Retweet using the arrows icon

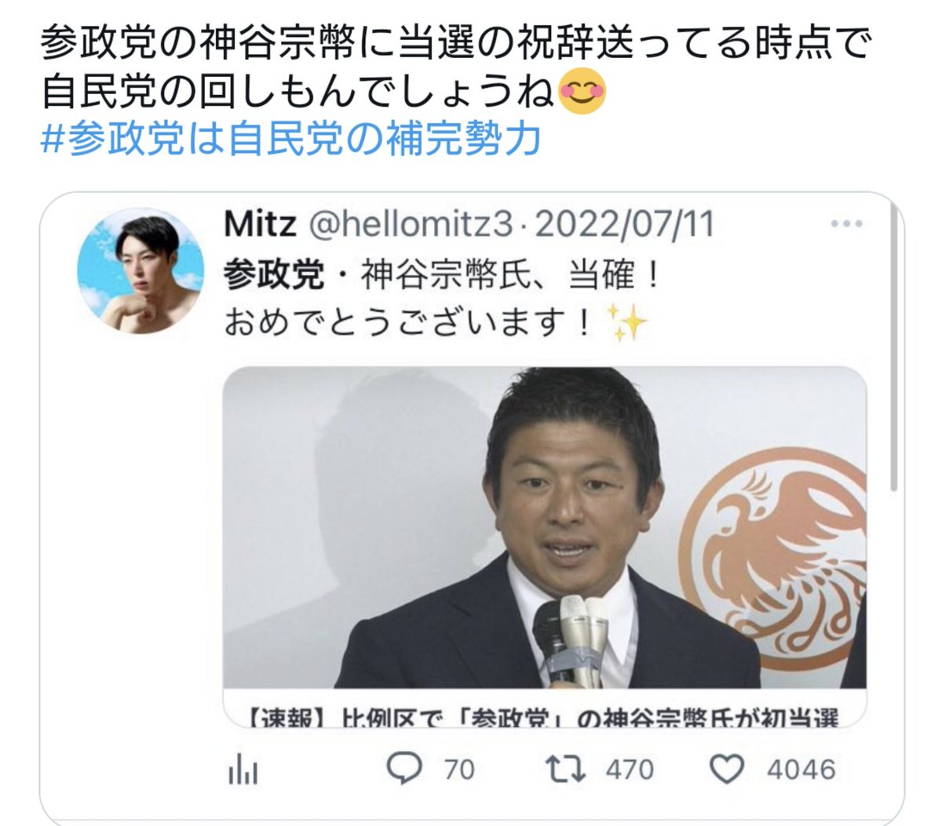click(x=566, y=770)
